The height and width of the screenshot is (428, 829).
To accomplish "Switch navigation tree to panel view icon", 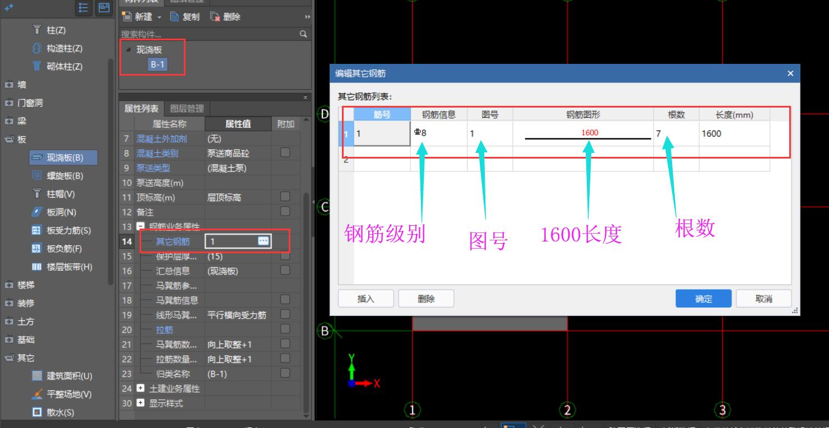I will click(103, 7).
